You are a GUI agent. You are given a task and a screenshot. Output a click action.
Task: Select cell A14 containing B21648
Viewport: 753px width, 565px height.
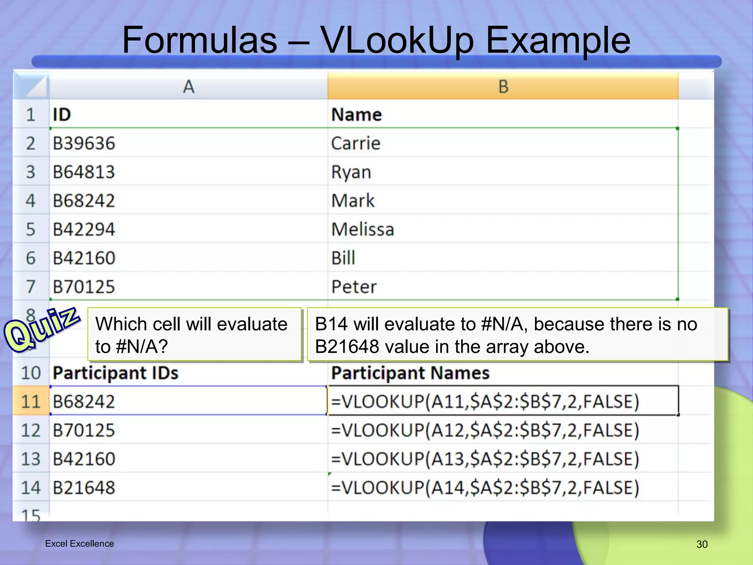click(x=189, y=487)
